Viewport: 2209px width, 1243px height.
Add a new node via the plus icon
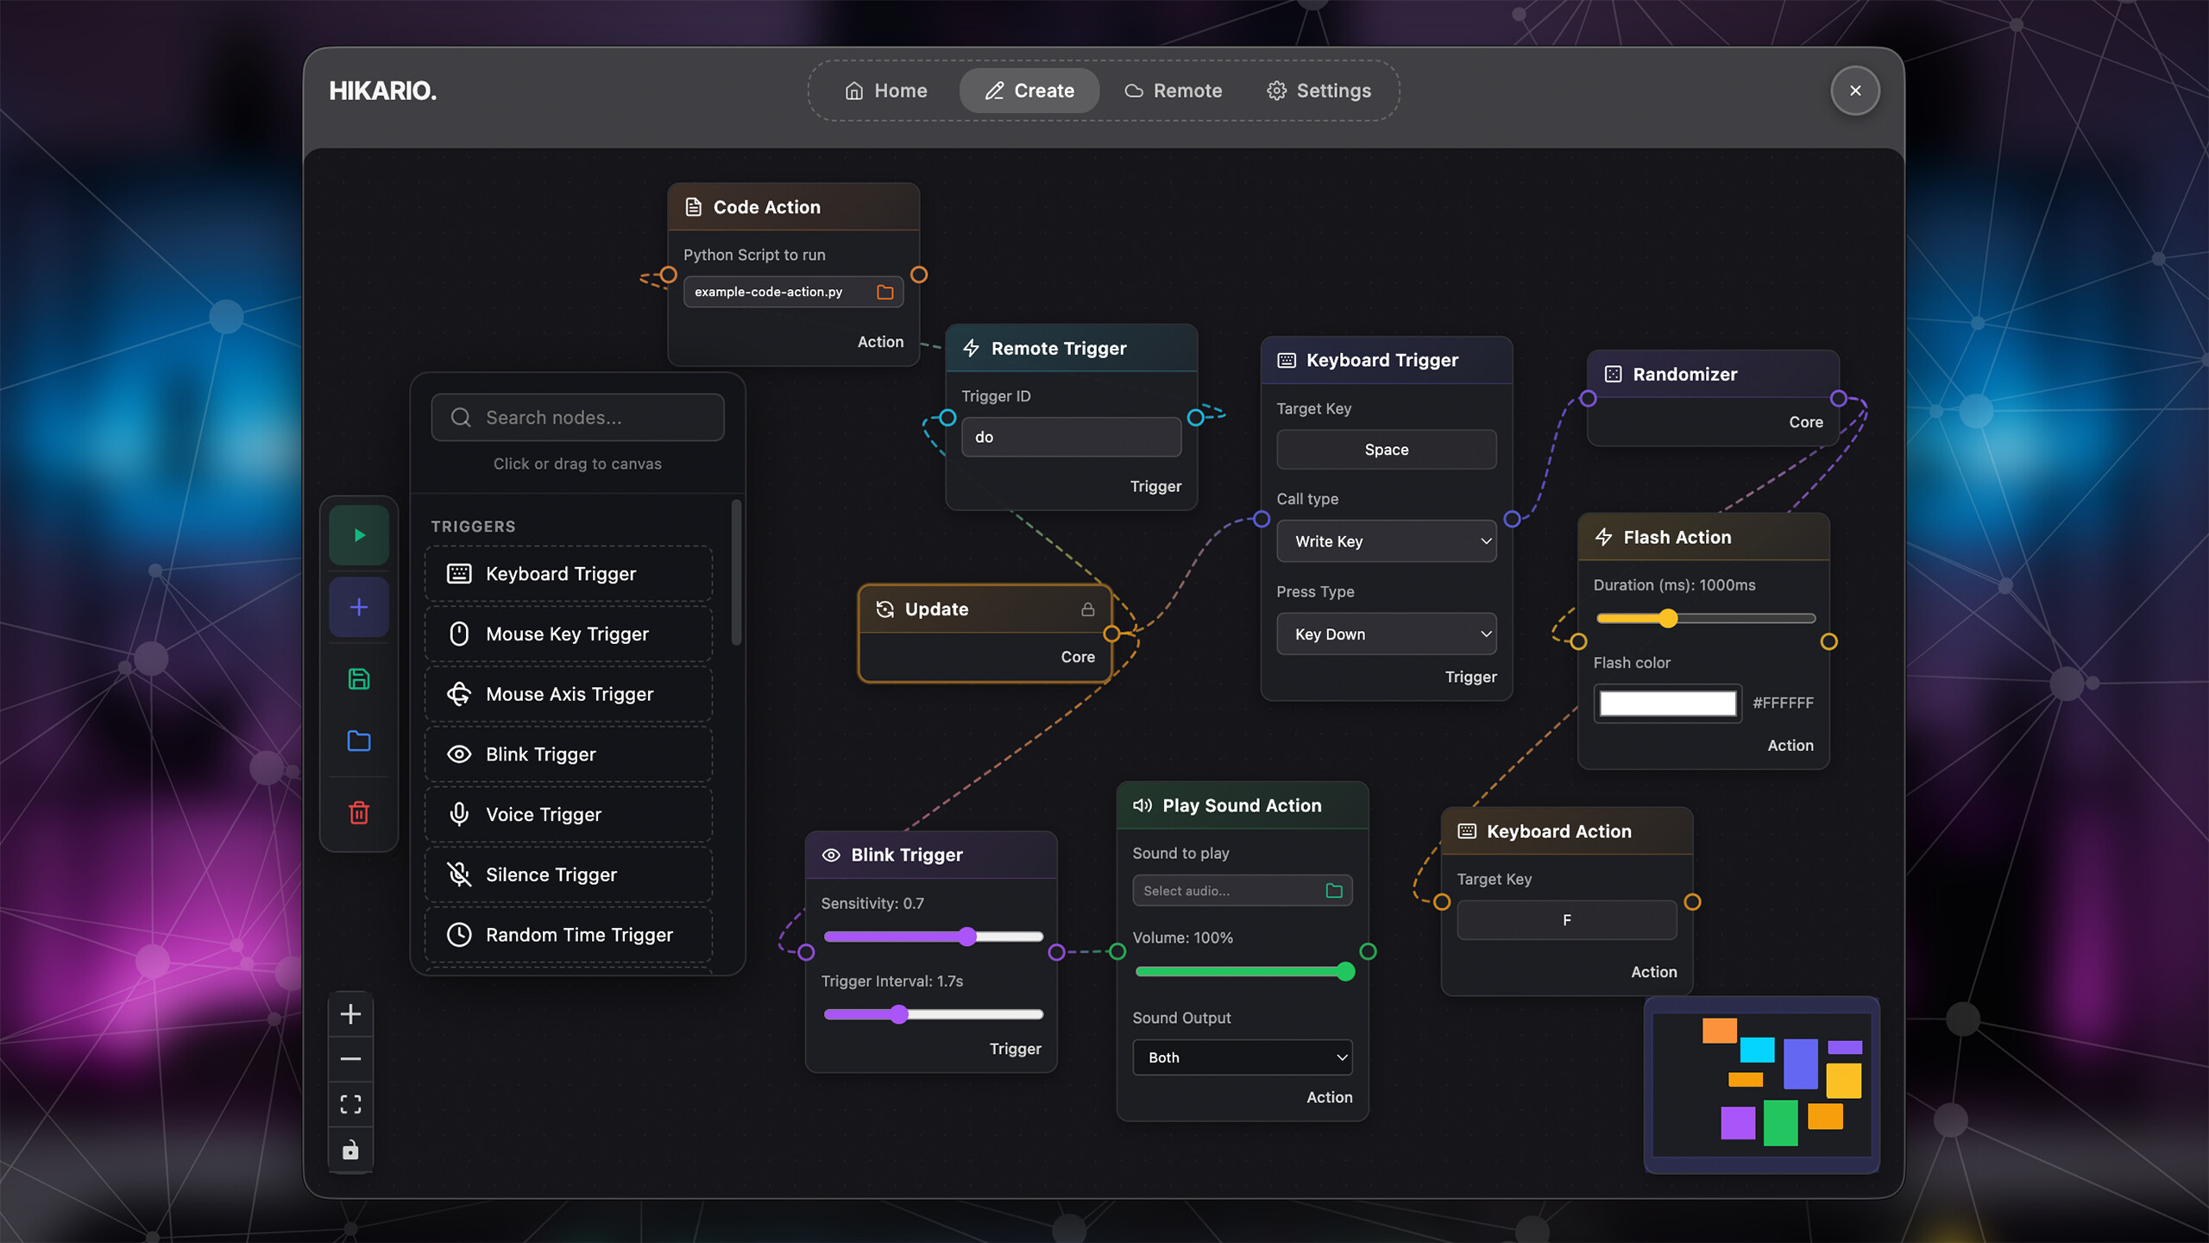[x=358, y=607]
